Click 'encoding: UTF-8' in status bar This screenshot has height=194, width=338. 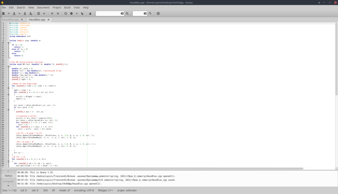coord(84,190)
